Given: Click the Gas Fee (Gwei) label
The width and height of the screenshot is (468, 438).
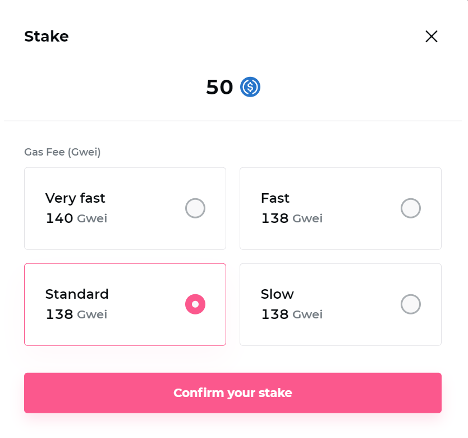Looking at the screenshot, I should pyautogui.click(x=62, y=152).
